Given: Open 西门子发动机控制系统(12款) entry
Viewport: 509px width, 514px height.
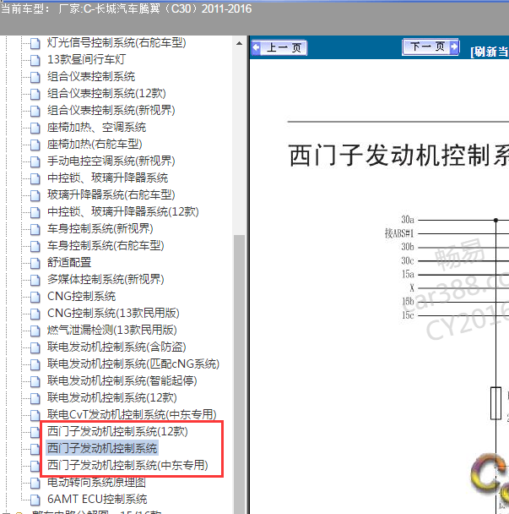Looking at the screenshot, I should [x=117, y=431].
